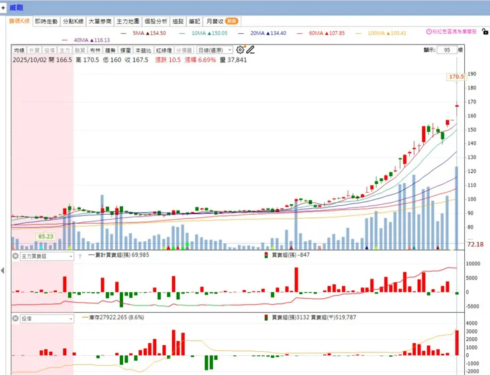Click the 10MA legend line swatch
Image resolution: width=490 pixels, height=375 pixels.
[x=182, y=33]
